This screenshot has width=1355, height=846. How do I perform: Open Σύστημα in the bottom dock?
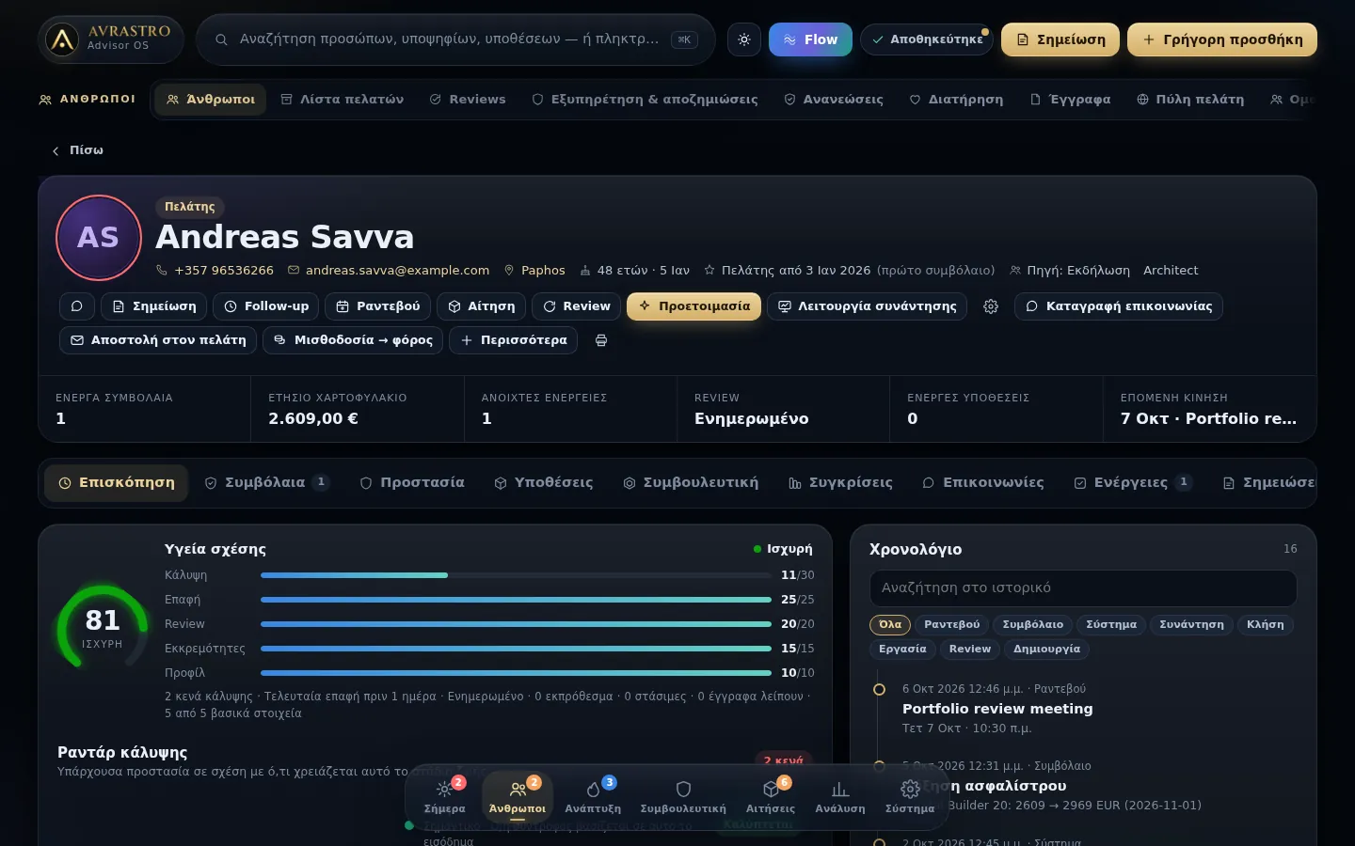(x=910, y=796)
